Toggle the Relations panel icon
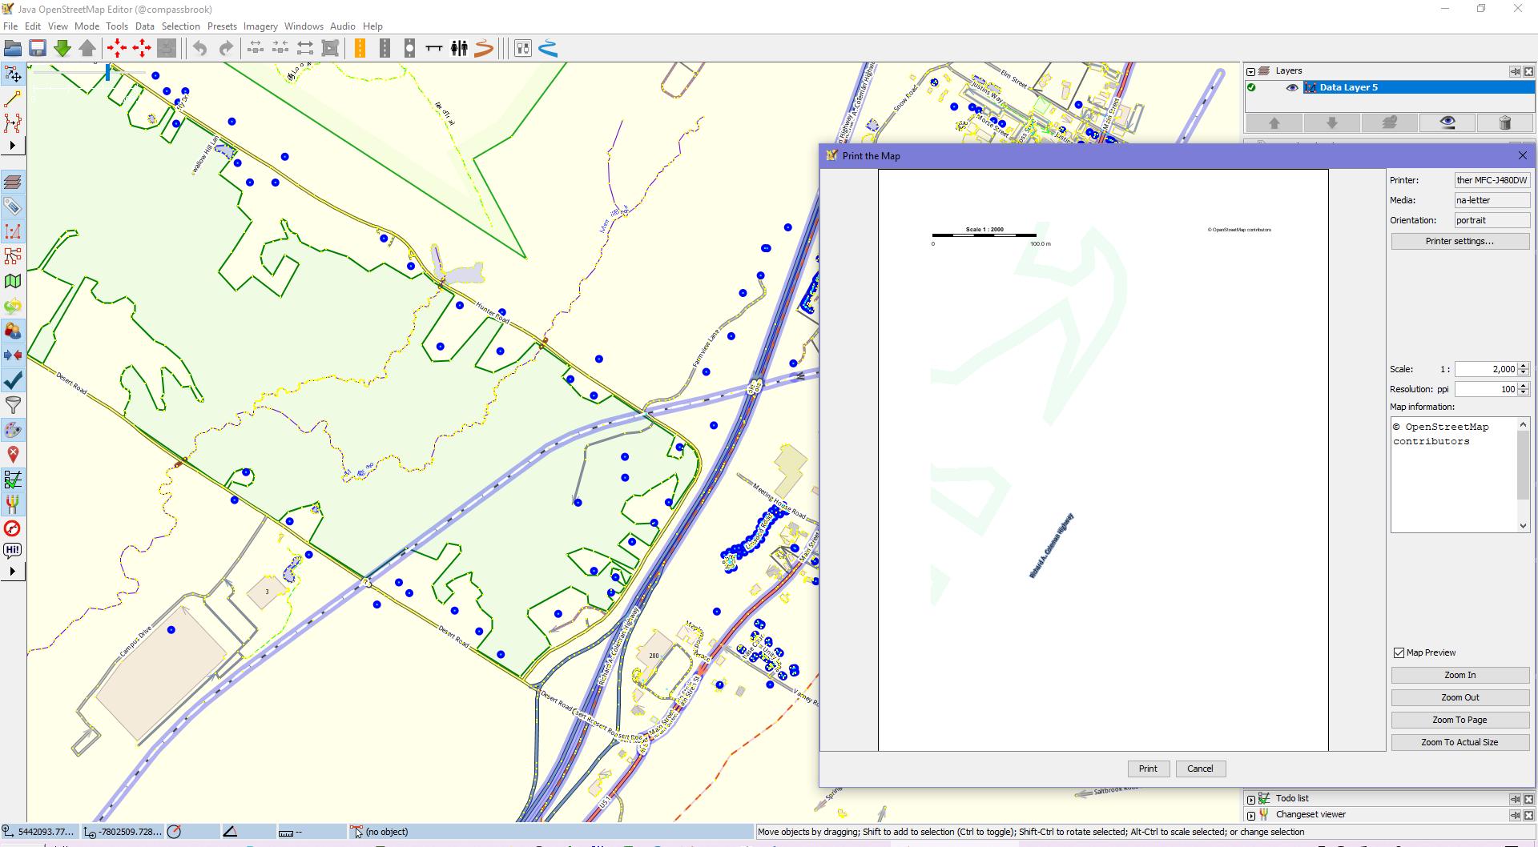The width and height of the screenshot is (1538, 847). [x=13, y=256]
